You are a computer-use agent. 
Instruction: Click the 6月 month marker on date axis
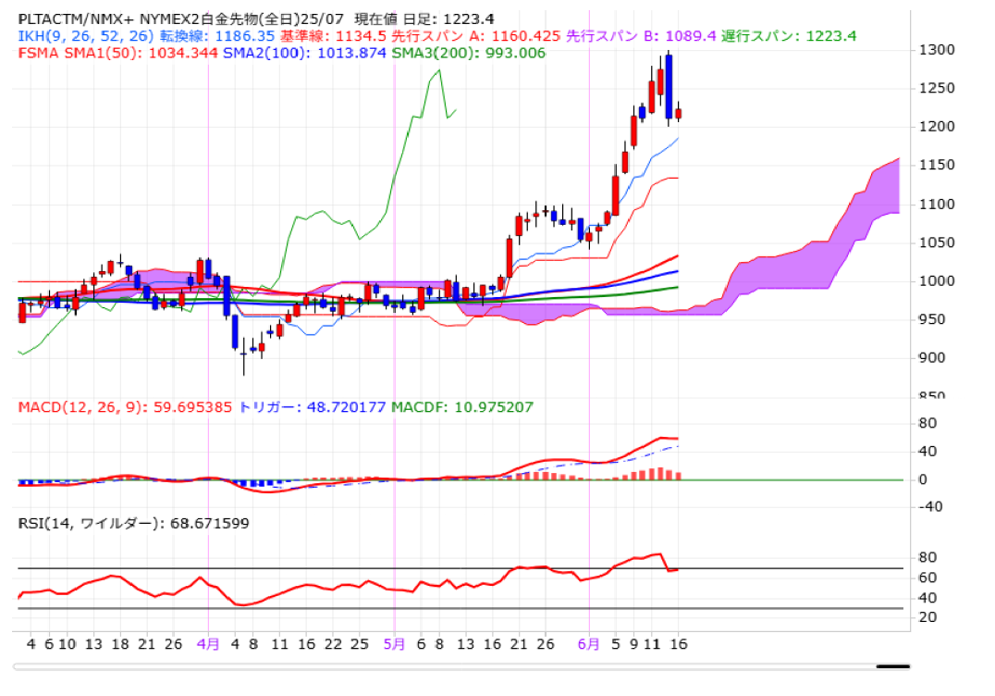click(588, 644)
